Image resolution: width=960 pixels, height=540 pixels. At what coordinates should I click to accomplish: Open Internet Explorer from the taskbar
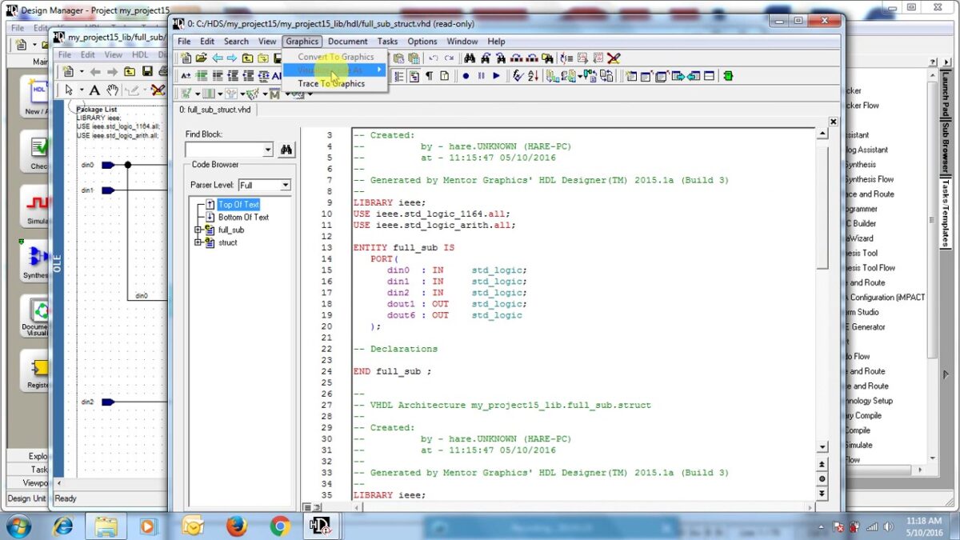click(62, 526)
